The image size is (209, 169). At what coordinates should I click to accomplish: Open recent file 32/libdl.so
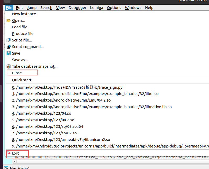click(107, 94)
